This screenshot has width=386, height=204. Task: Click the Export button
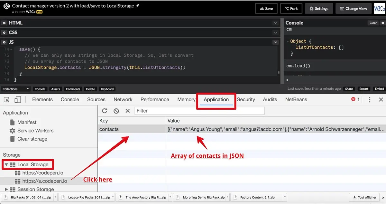point(364,89)
